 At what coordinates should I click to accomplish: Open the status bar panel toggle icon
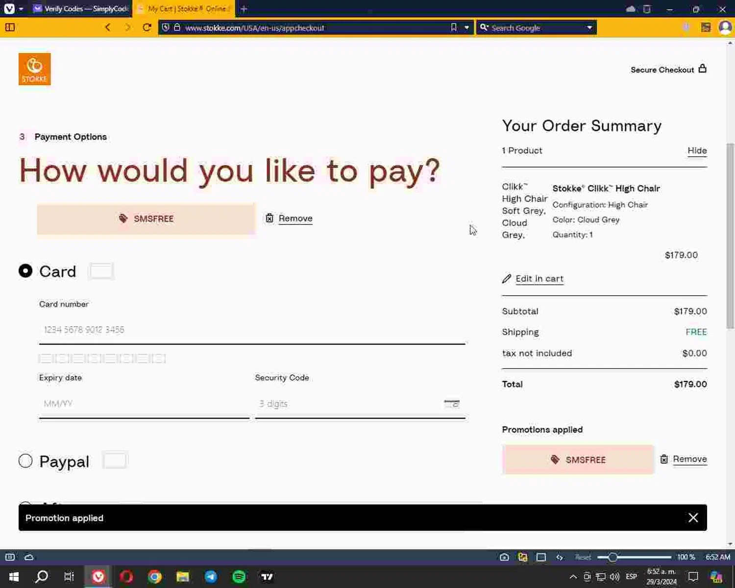pyautogui.click(x=10, y=557)
